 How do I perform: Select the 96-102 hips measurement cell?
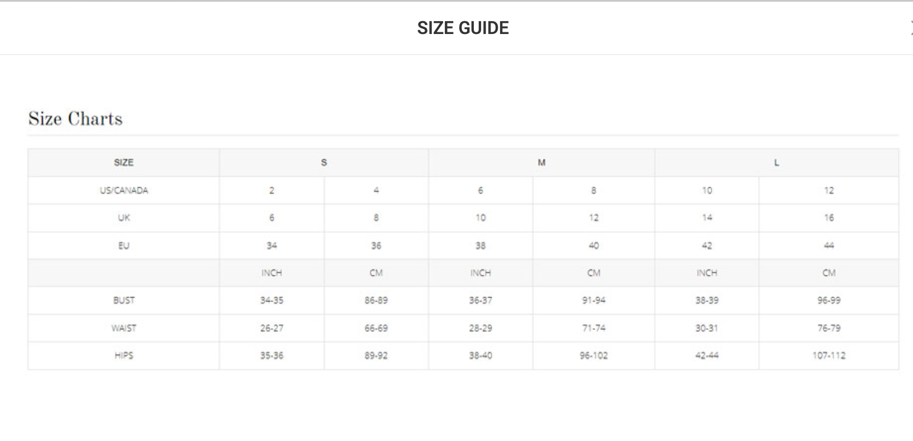coord(594,356)
